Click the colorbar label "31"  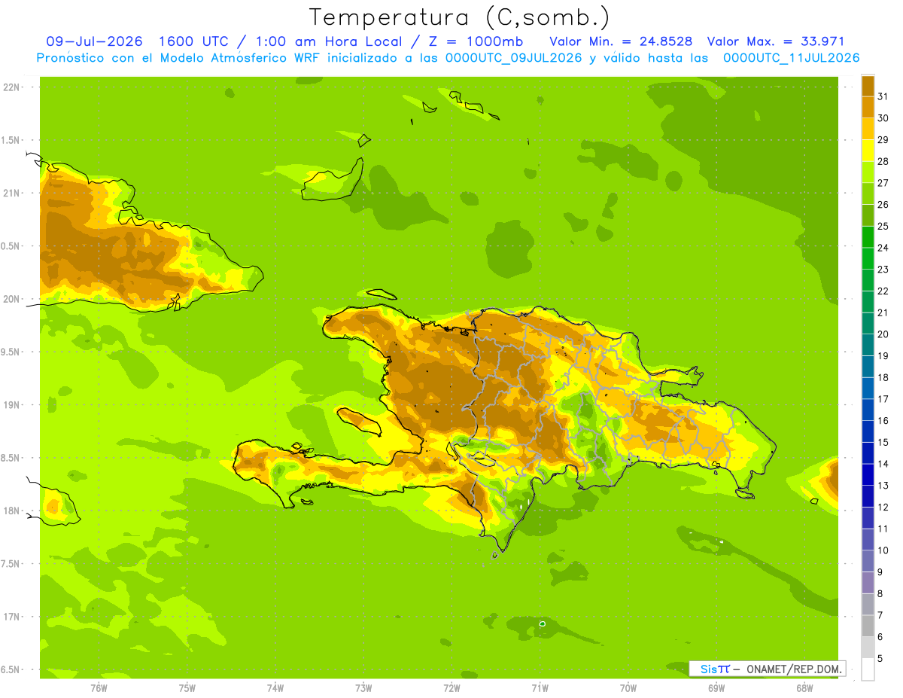pos(883,96)
